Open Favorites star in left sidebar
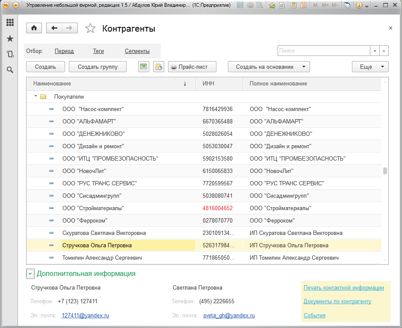 point(10,39)
